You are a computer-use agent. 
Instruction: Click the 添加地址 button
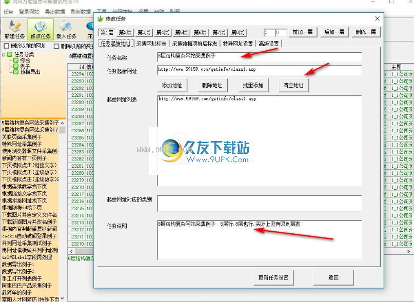[172, 85]
